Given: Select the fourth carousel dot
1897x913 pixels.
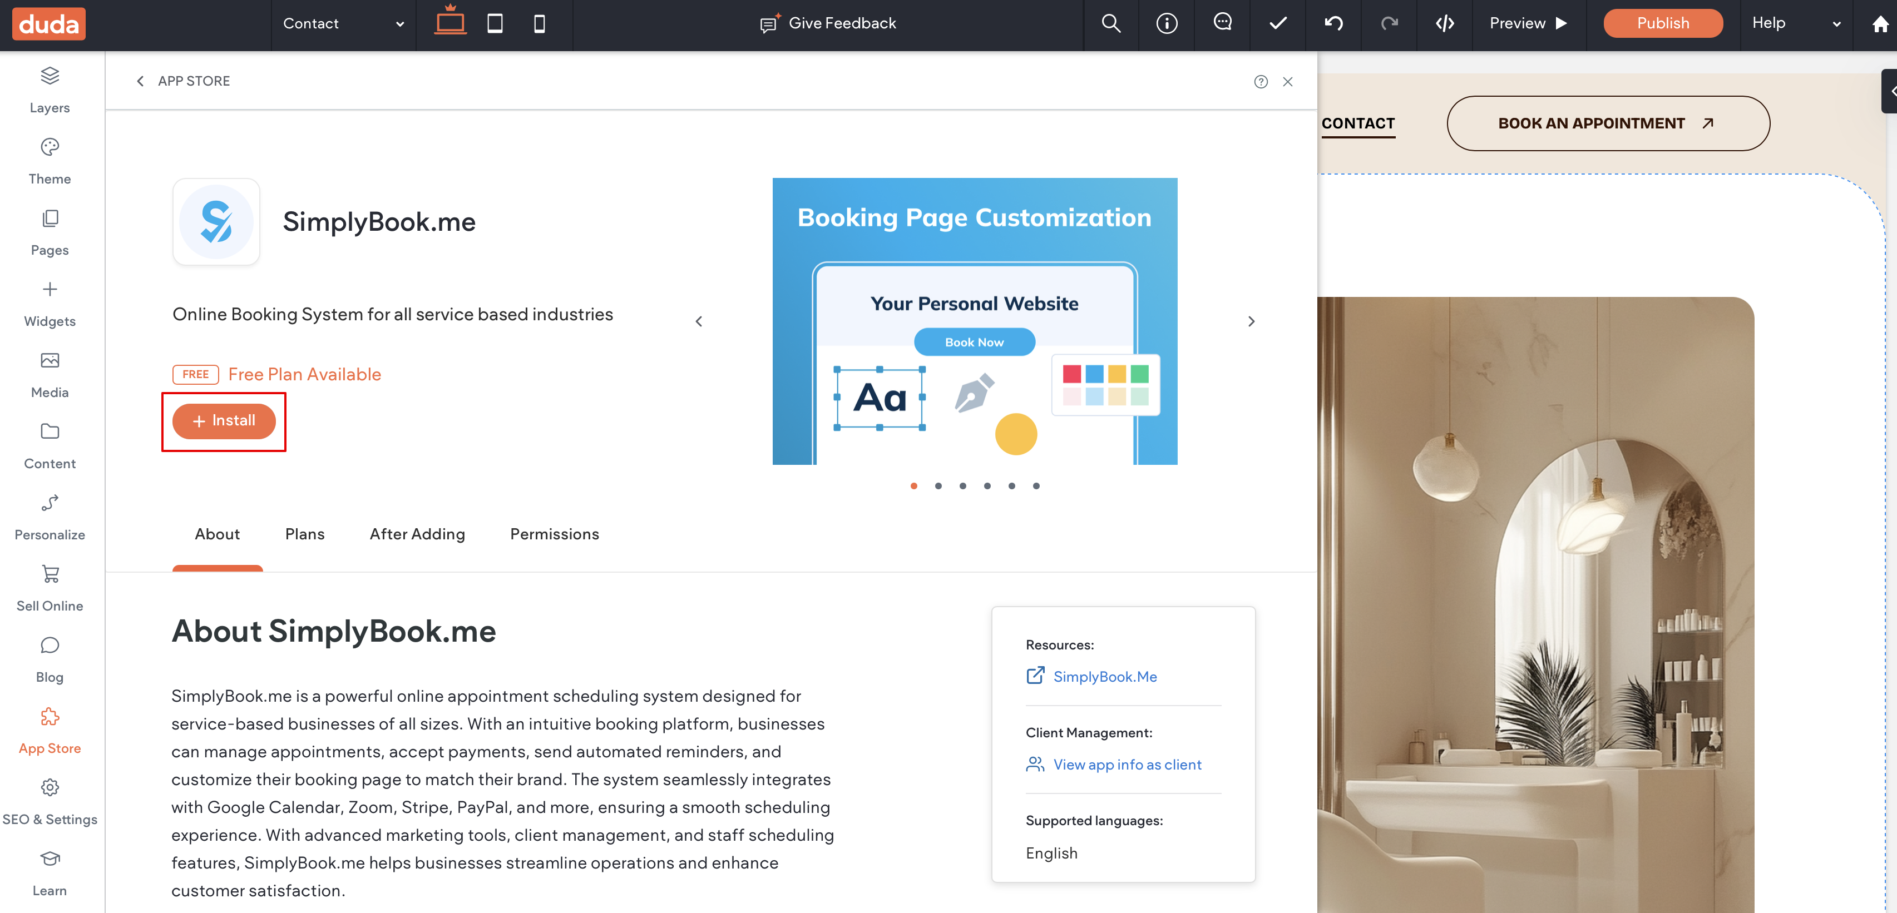Looking at the screenshot, I should (x=987, y=486).
